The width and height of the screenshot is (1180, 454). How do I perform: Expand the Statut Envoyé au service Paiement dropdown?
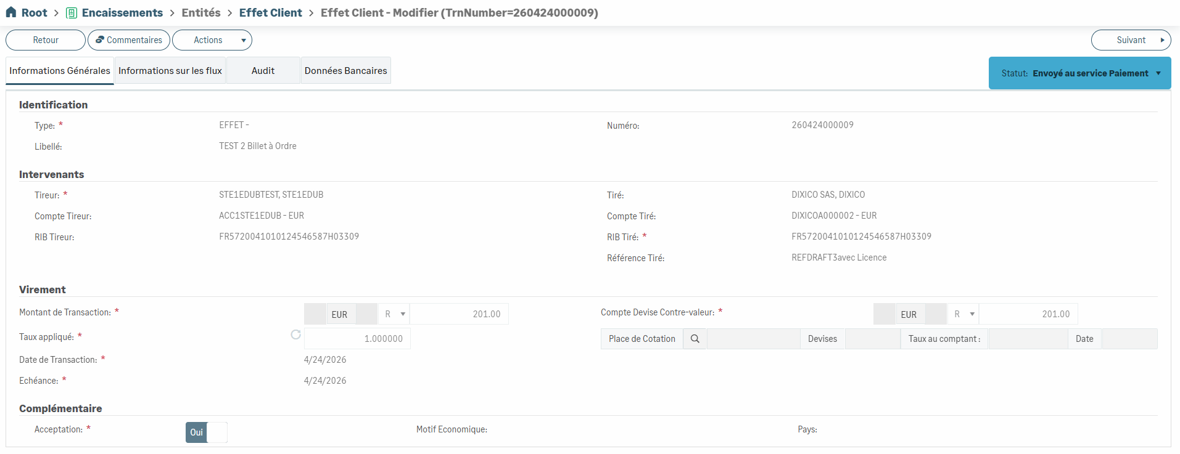tap(1079, 73)
